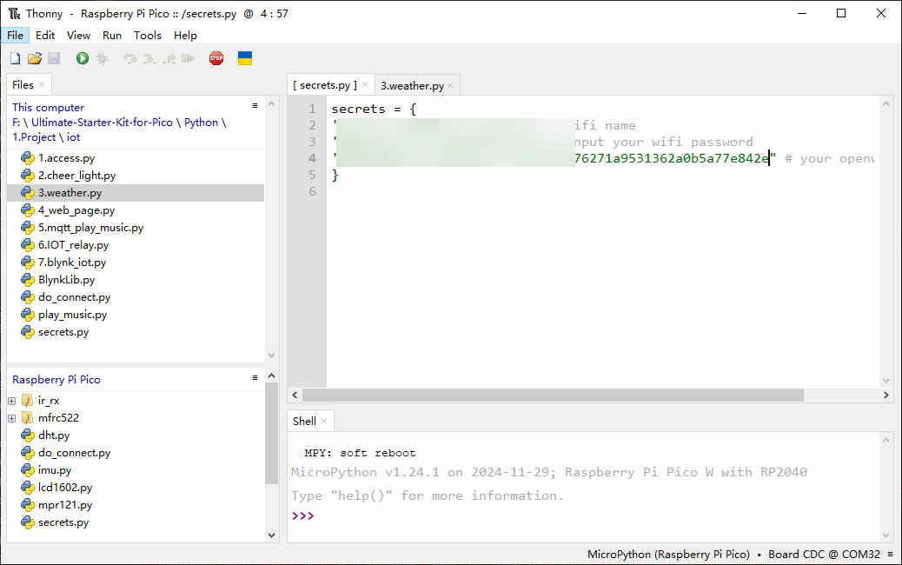Close the secrets.py editor tab
This screenshot has width=902, height=565.
point(365,84)
